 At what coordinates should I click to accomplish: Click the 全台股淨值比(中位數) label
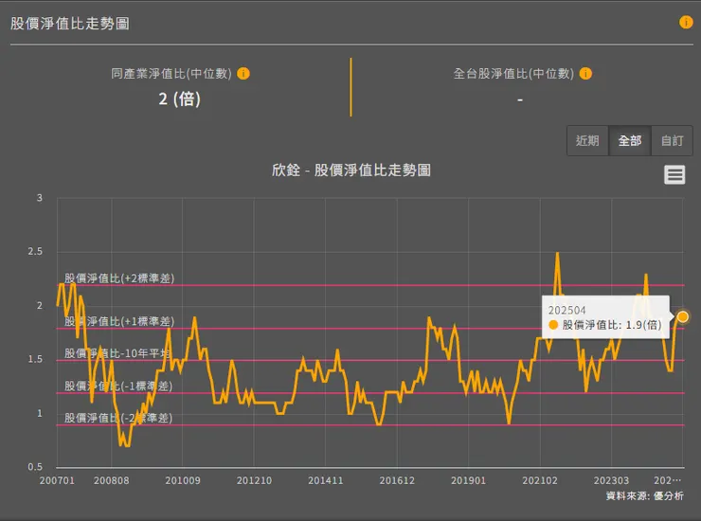pyautogui.click(x=513, y=73)
